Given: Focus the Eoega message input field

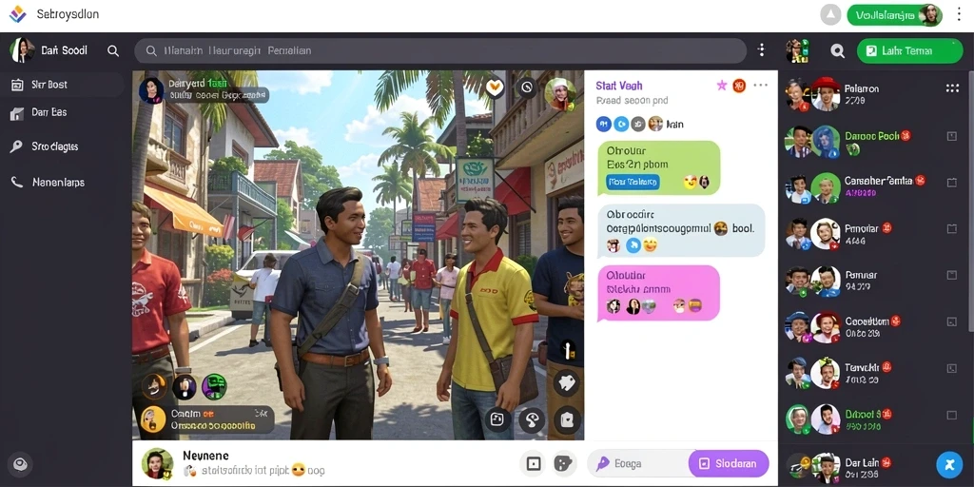Looking at the screenshot, I should click(x=640, y=463).
